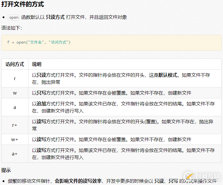Click the 访问方式 column header

[x=15, y=64]
